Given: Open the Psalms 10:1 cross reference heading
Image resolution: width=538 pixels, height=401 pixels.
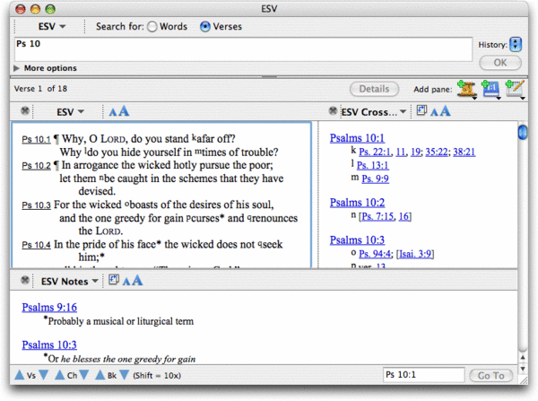Looking at the screenshot, I should (357, 138).
